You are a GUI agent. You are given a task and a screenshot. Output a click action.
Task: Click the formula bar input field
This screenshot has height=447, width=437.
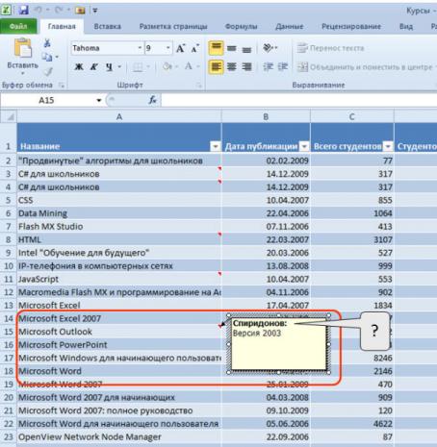point(298,100)
